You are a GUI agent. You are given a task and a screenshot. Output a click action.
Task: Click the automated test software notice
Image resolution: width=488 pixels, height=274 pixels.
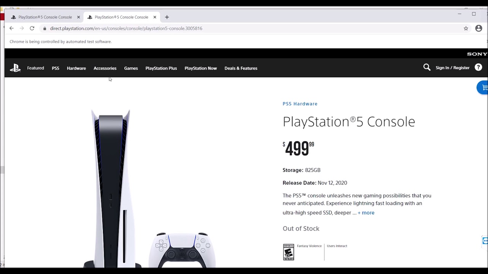click(61, 41)
